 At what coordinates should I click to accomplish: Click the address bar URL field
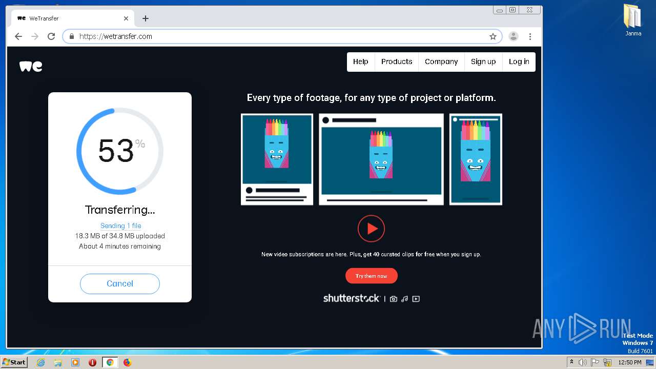282,36
